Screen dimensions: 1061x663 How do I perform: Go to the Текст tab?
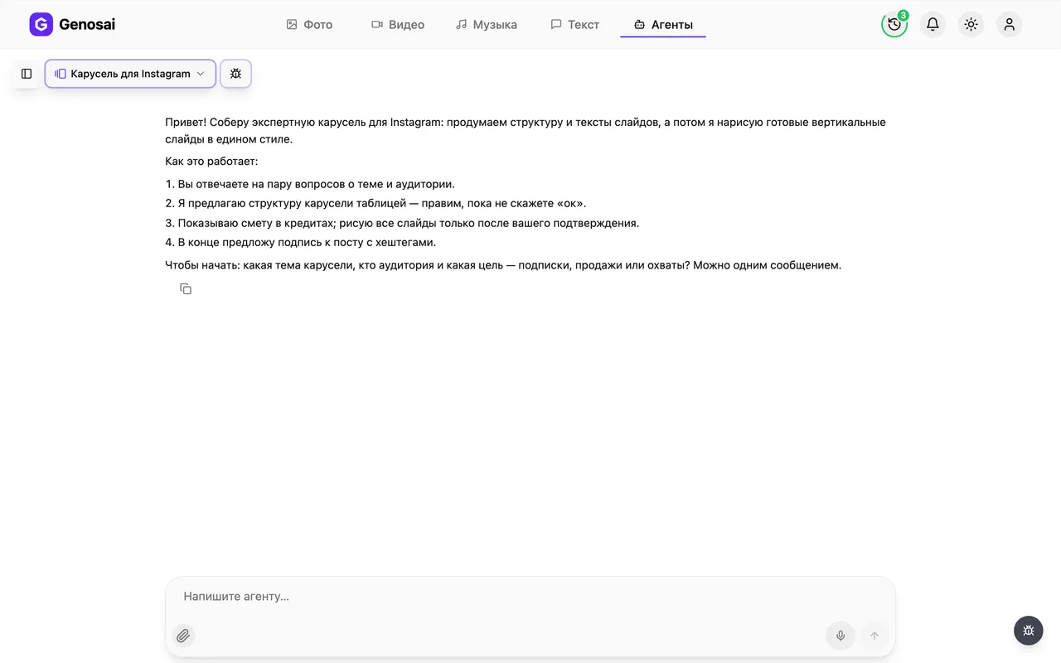pos(575,25)
